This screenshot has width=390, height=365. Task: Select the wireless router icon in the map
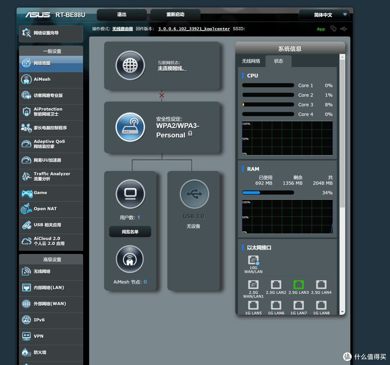pyautogui.click(x=130, y=127)
